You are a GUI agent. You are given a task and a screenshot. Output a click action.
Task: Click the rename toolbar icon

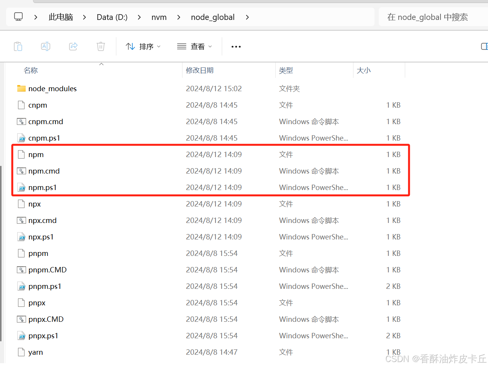coord(46,46)
